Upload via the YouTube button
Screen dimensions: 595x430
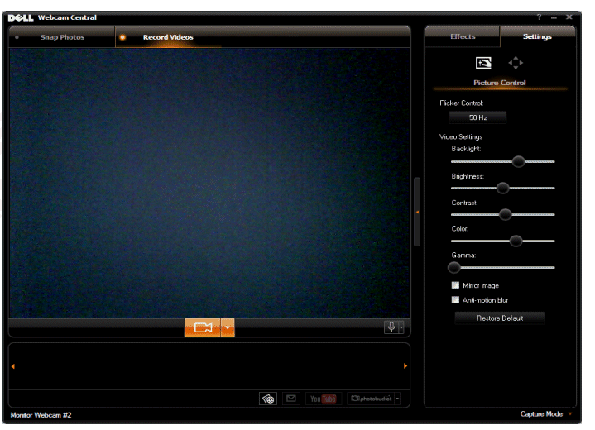coord(324,399)
